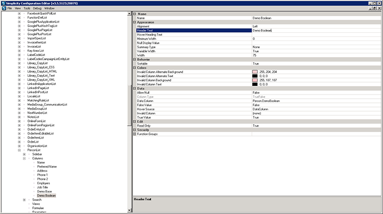
Task: Restore the inner document window
Action: click(x=375, y=8)
